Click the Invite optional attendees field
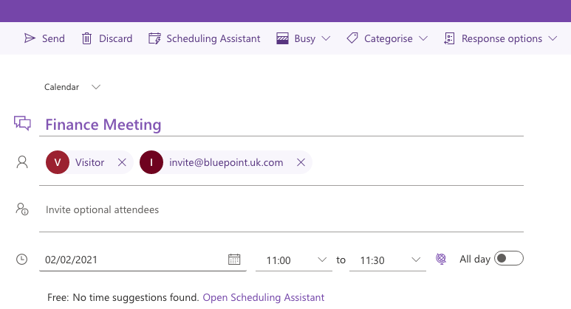Image resolution: width=571 pixels, height=309 pixels. tap(281, 209)
